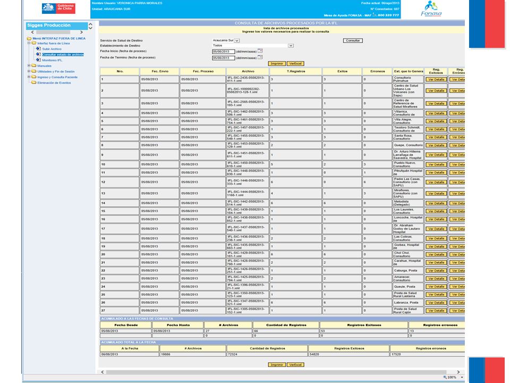This screenshot has width=510, height=383.
Task: Click the Erroneos column header
Action: [377, 71]
